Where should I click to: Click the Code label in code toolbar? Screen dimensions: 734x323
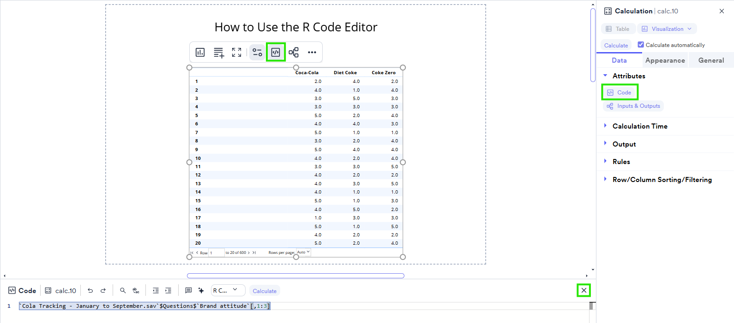(x=27, y=291)
